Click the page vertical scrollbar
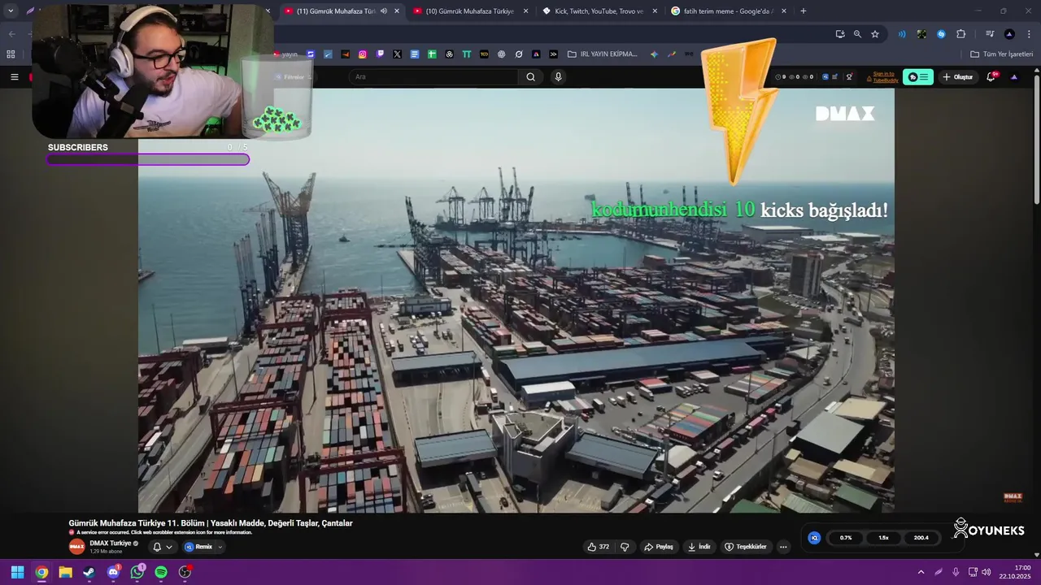 (1036, 138)
